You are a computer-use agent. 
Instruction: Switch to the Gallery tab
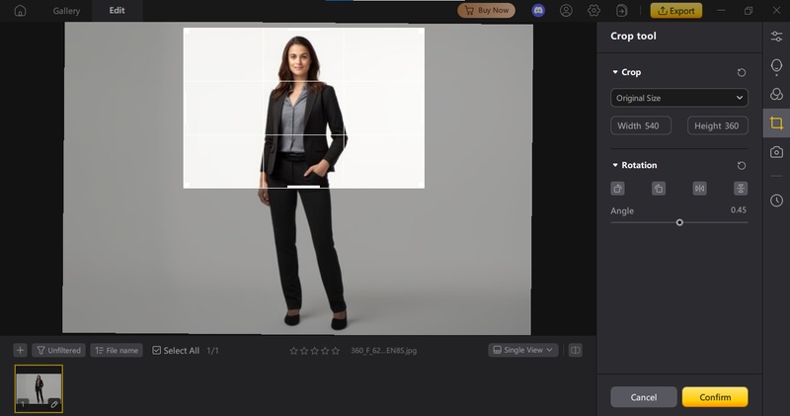66,11
